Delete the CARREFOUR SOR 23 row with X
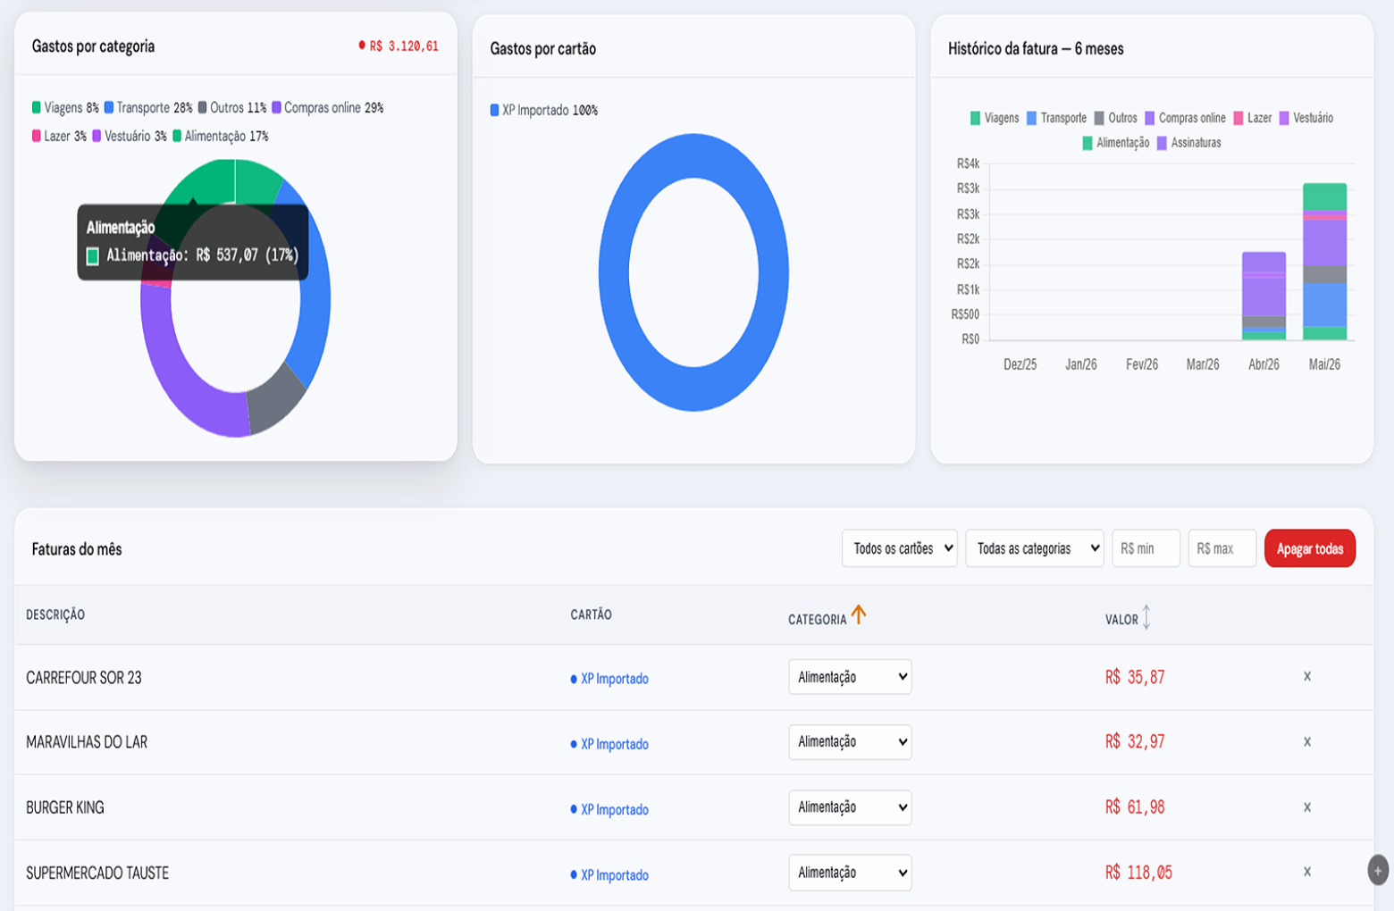Image resolution: width=1394 pixels, height=911 pixels. pos(1307,676)
